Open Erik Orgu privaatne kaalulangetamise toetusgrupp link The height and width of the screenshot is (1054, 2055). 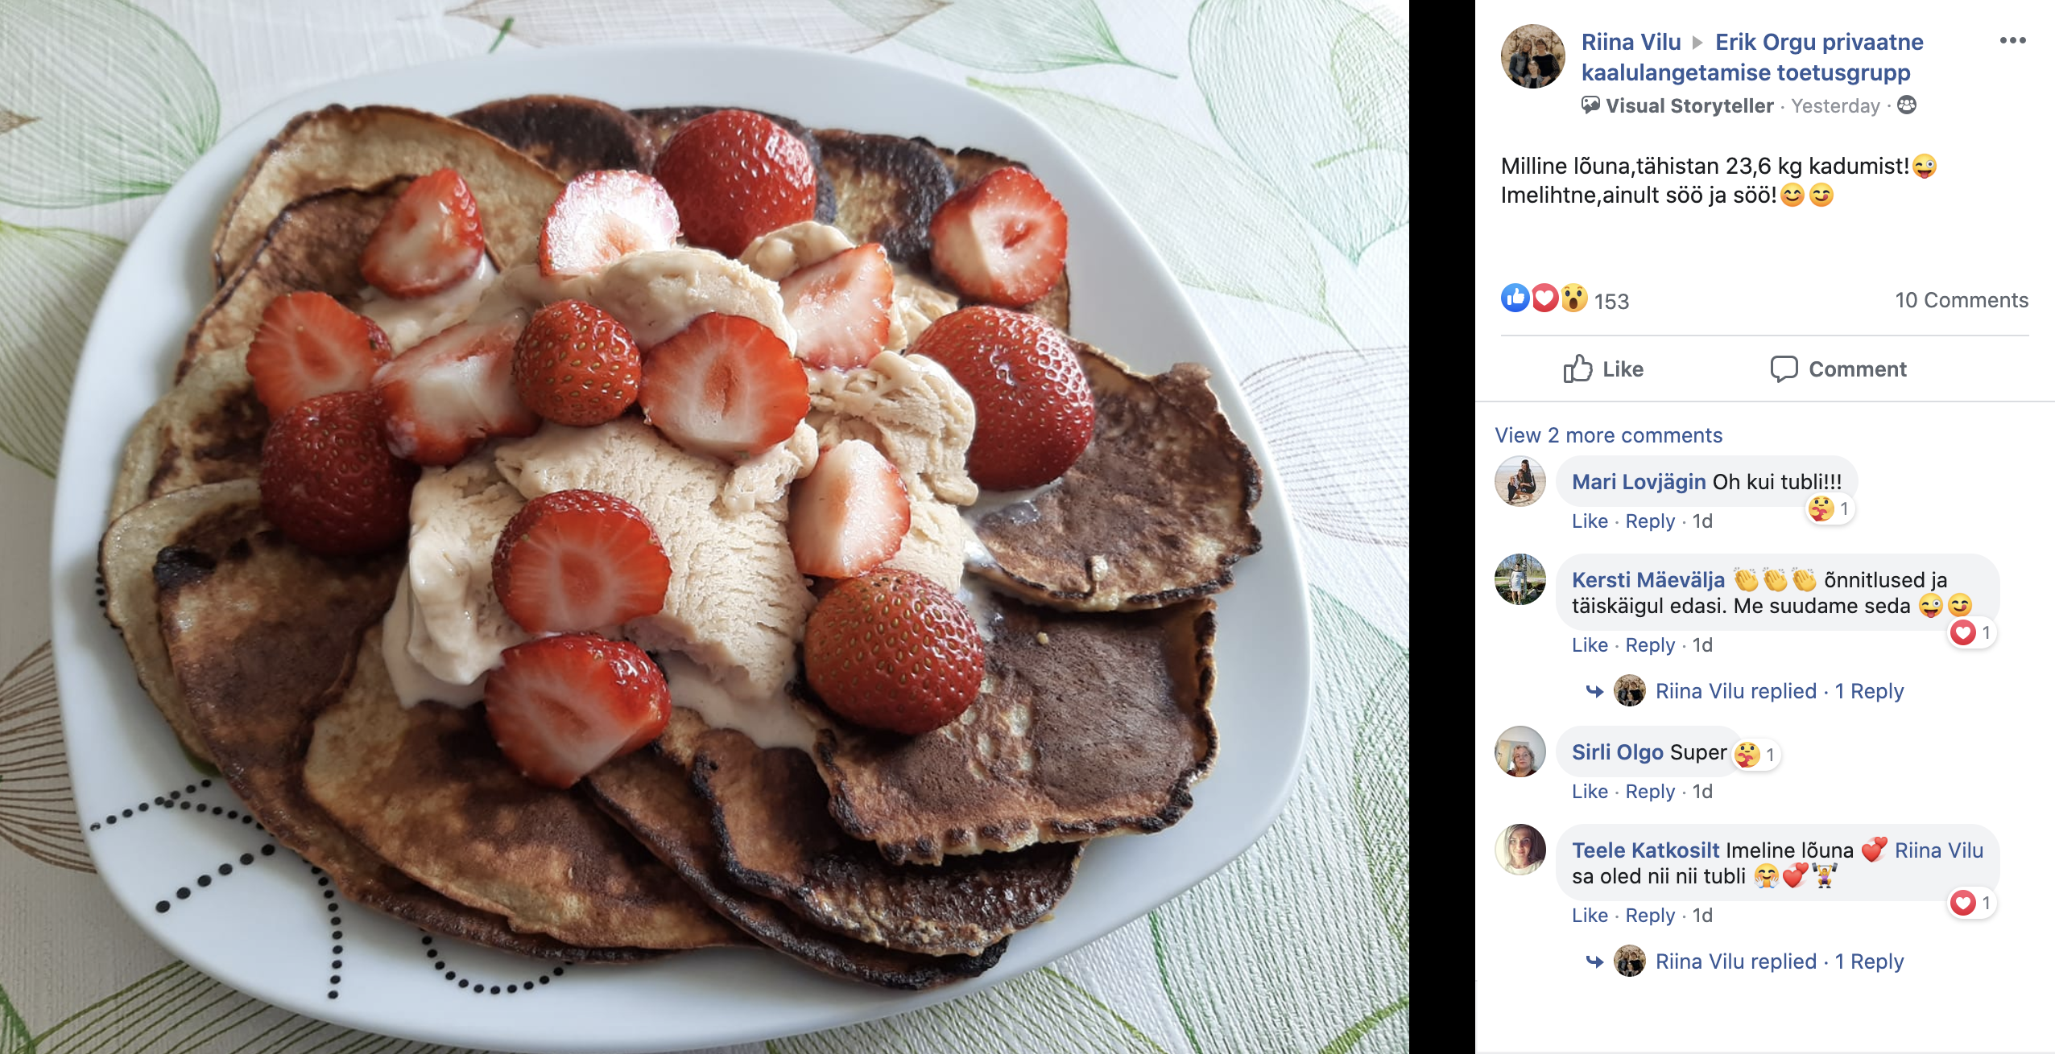1752,57
